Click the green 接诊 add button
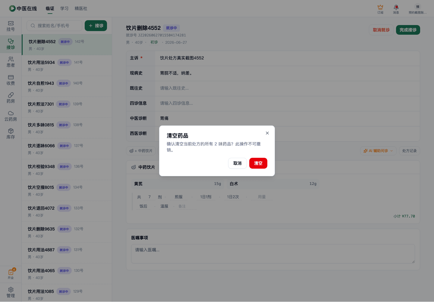Screen dimensions: 434x302 tap(96, 26)
